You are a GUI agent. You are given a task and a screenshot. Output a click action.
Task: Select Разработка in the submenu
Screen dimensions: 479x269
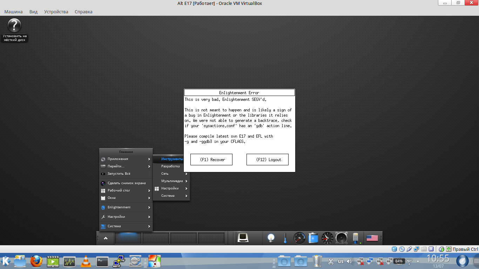(169, 166)
